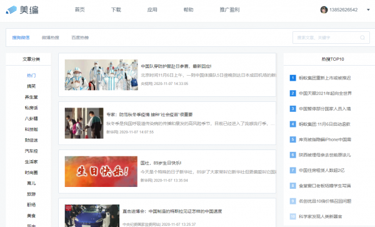Open the user avatar 13852626542
This screenshot has width=375, height=227.
point(324,10)
